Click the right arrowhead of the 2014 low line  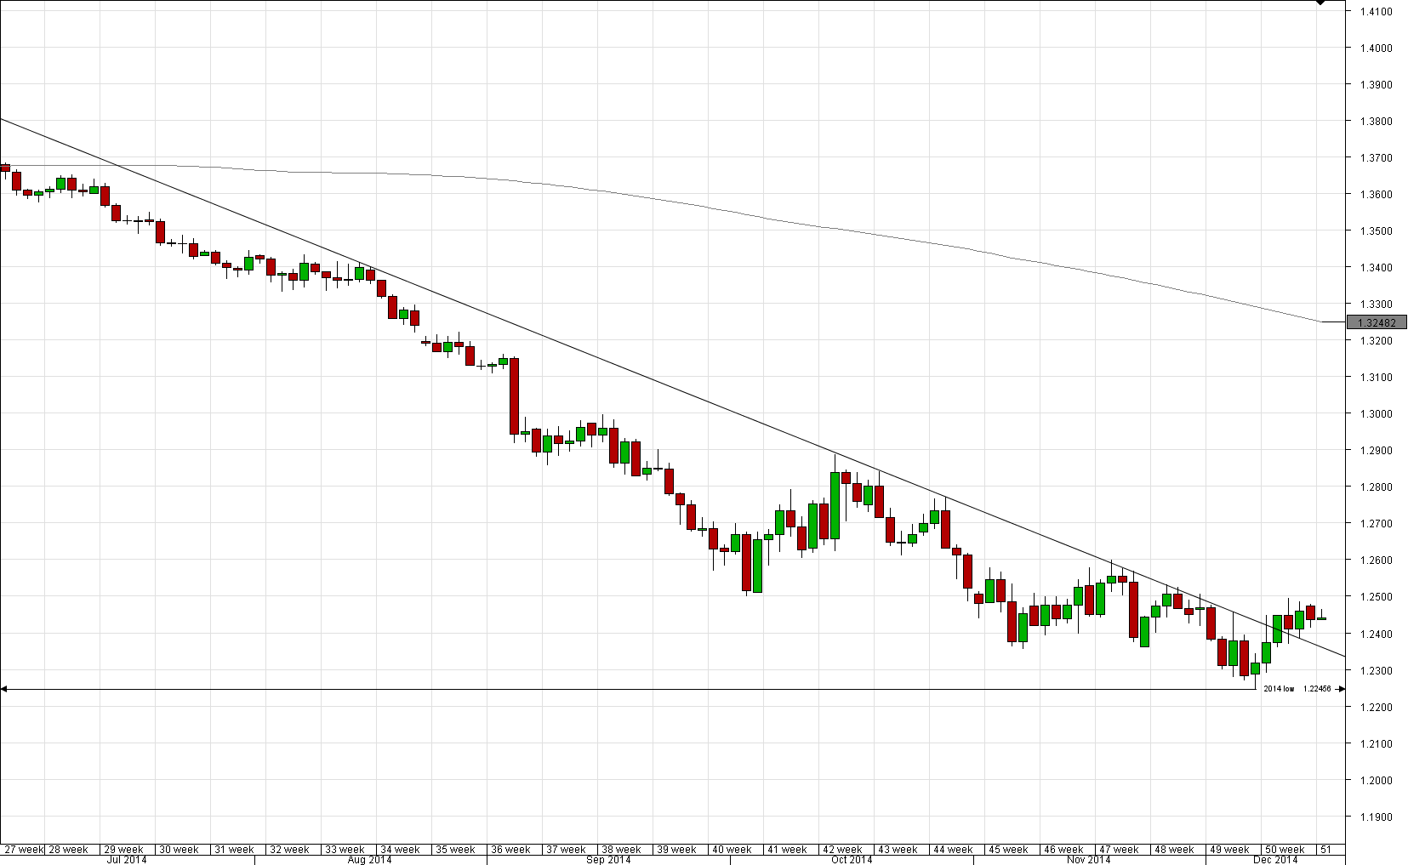coord(1342,689)
